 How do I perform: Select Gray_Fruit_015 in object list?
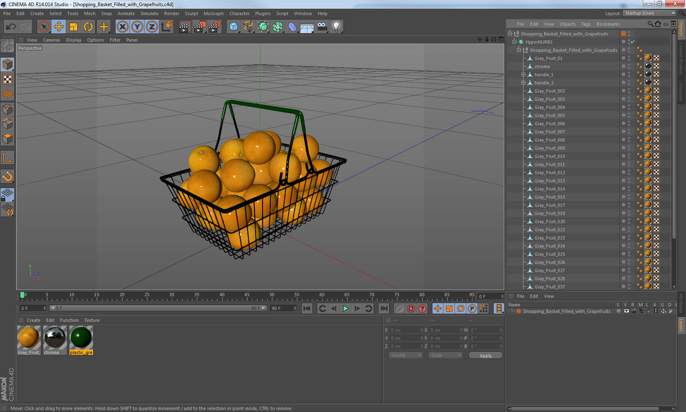pyautogui.click(x=550, y=197)
